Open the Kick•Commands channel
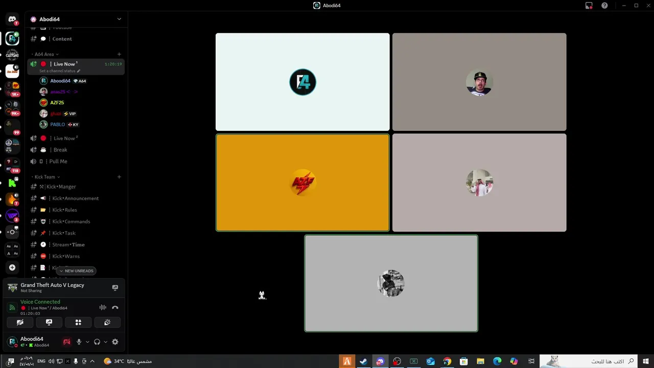The image size is (654, 368). click(x=76, y=221)
